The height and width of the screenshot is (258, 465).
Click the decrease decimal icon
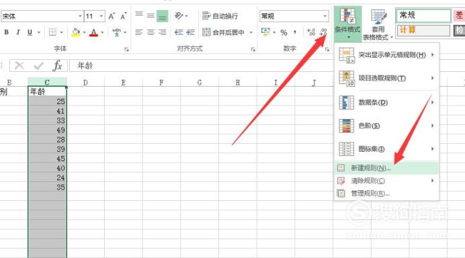coord(323,32)
